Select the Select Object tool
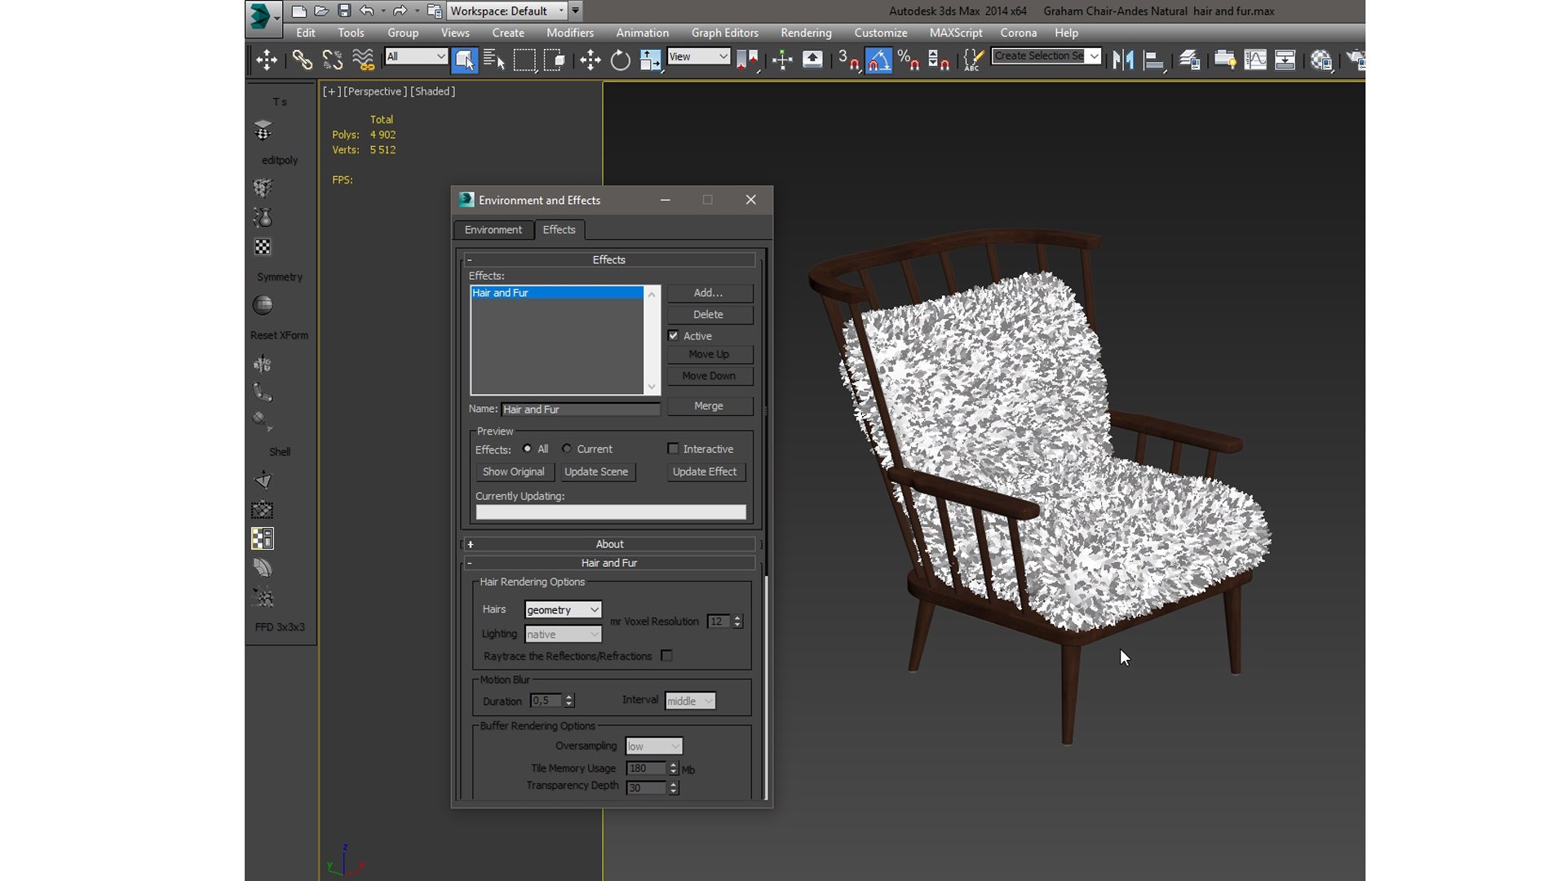Image resolution: width=1566 pixels, height=881 pixels. point(463,60)
